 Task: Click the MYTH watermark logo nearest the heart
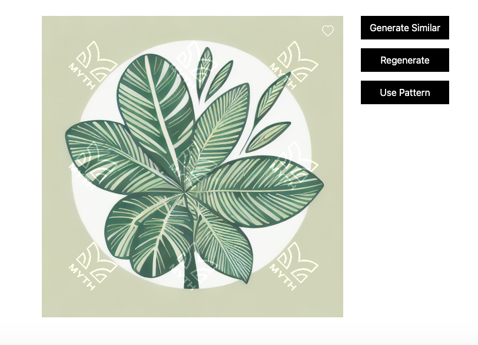tap(294, 65)
